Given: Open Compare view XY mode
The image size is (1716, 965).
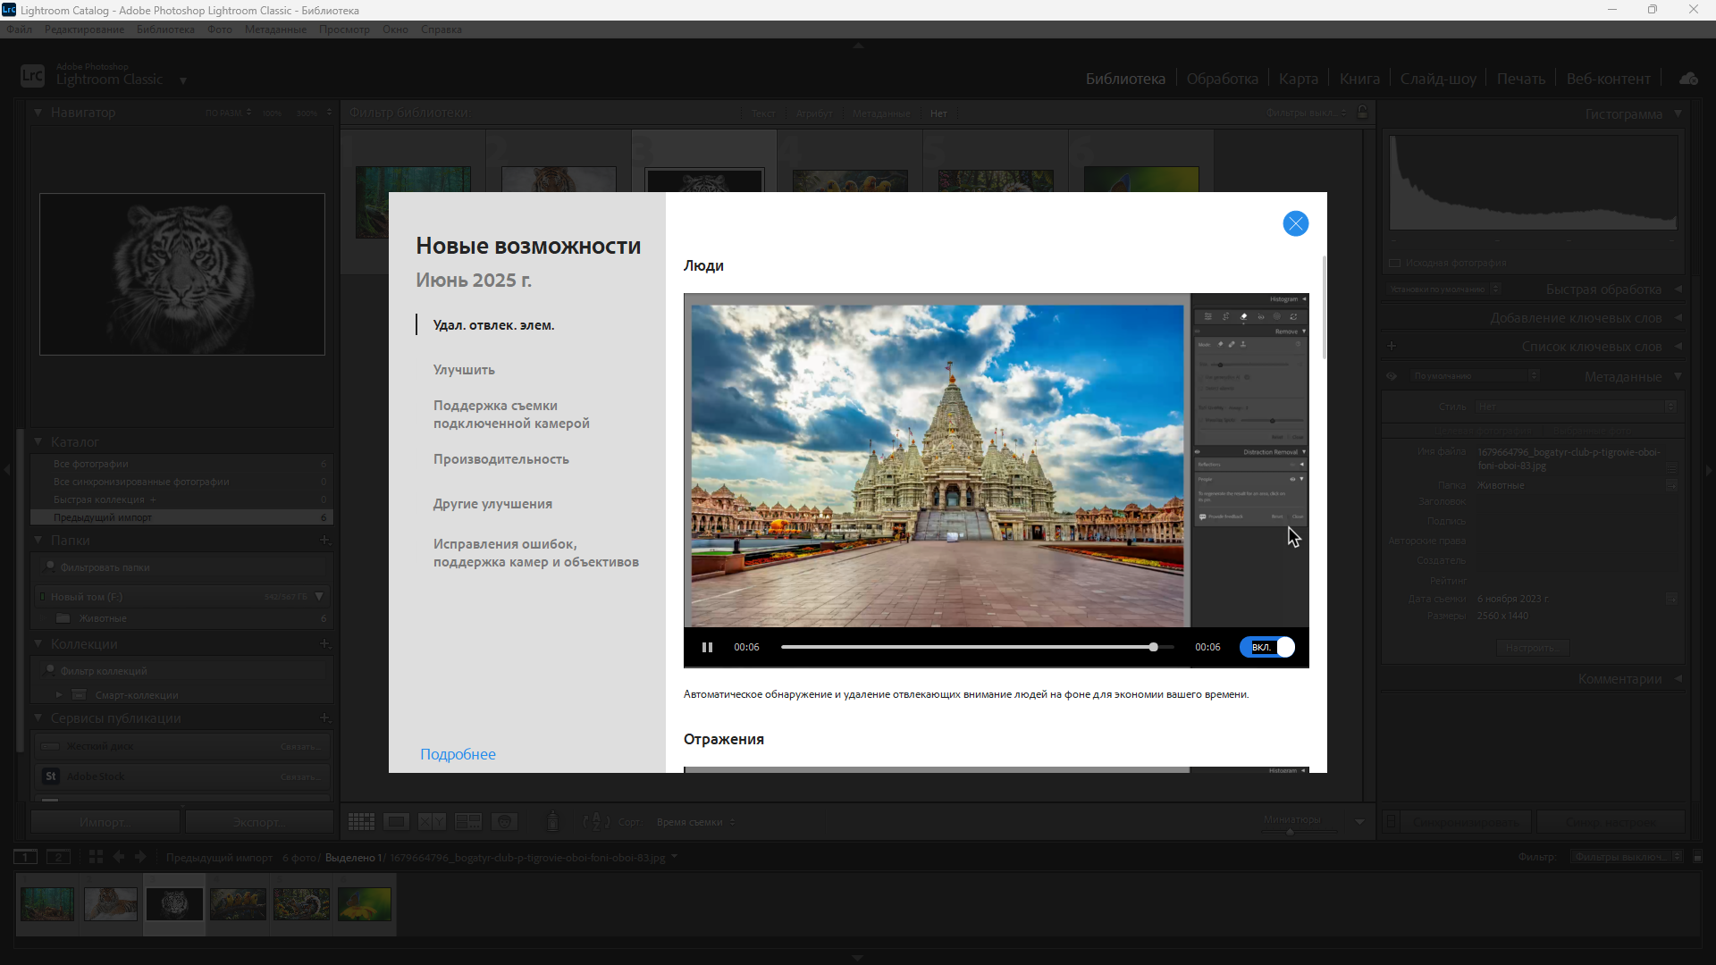Looking at the screenshot, I should [x=432, y=822].
